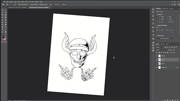Select the Hand tool

(x=6, y=32)
